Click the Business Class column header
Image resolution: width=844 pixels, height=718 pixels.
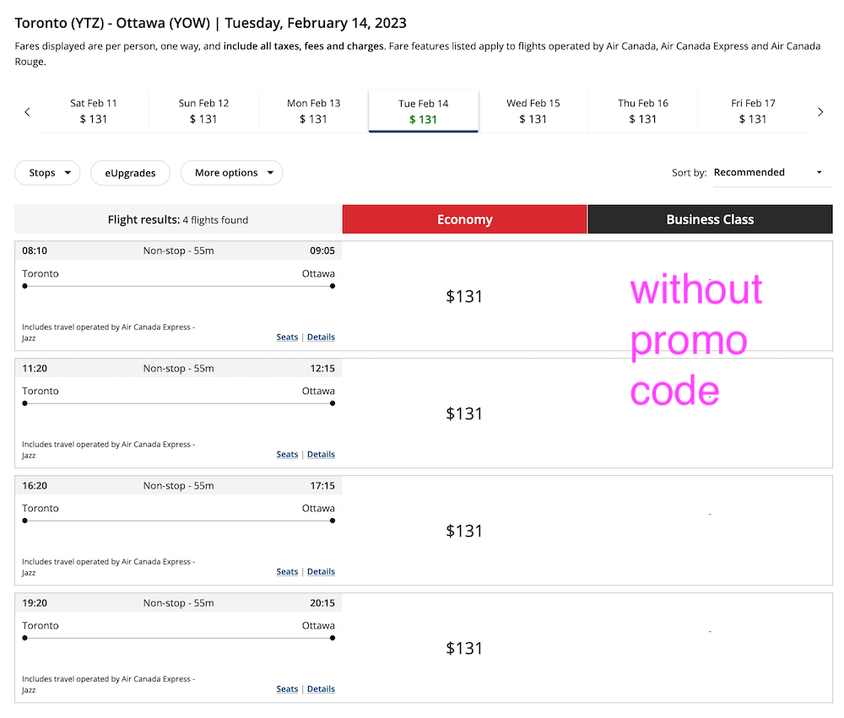(x=710, y=219)
